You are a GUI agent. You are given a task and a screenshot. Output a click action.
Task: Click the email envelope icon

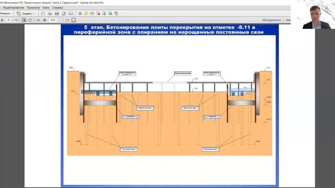tap(71, 14)
